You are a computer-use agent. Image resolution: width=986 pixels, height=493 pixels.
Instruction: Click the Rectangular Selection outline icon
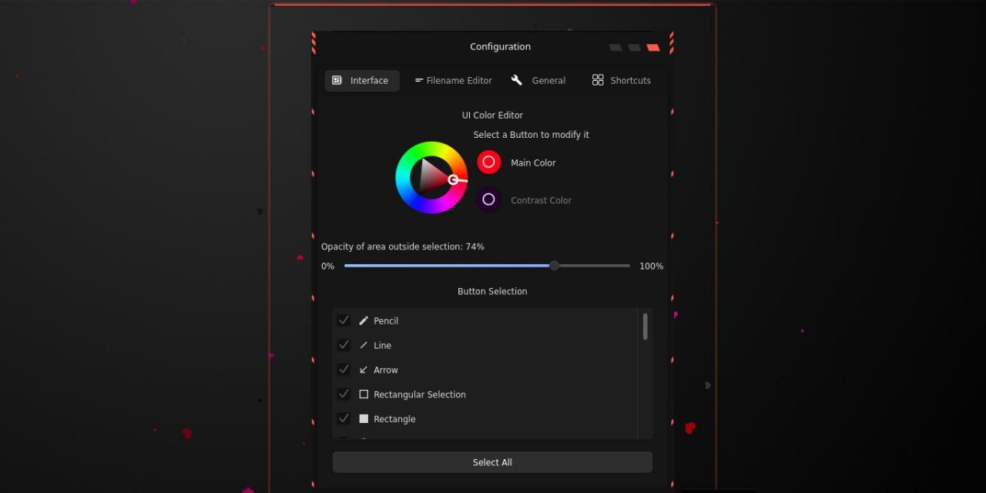click(364, 394)
